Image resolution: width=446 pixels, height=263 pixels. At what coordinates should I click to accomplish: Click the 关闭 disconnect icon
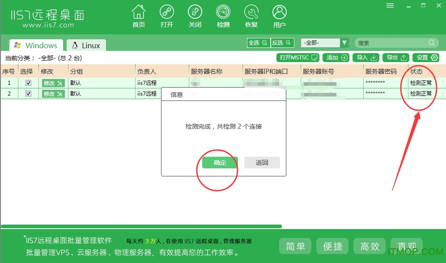coord(195,12)
